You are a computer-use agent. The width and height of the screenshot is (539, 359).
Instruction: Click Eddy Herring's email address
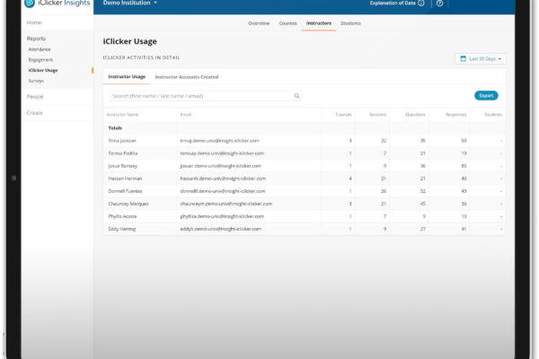[221, 229]
